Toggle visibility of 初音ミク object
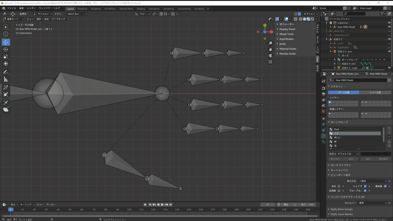Screen dimensions: 393x221 [x=389, y=39]
